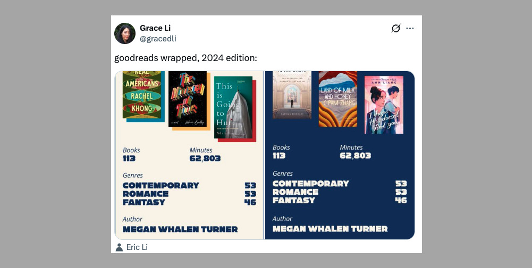Click books count '113' on navy image
The height and width of the screenshot is (268, 532).
coord(279,156)
